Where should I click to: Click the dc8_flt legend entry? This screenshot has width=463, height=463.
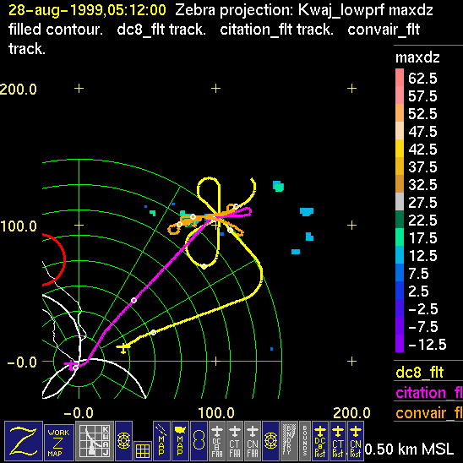point(420,372)
